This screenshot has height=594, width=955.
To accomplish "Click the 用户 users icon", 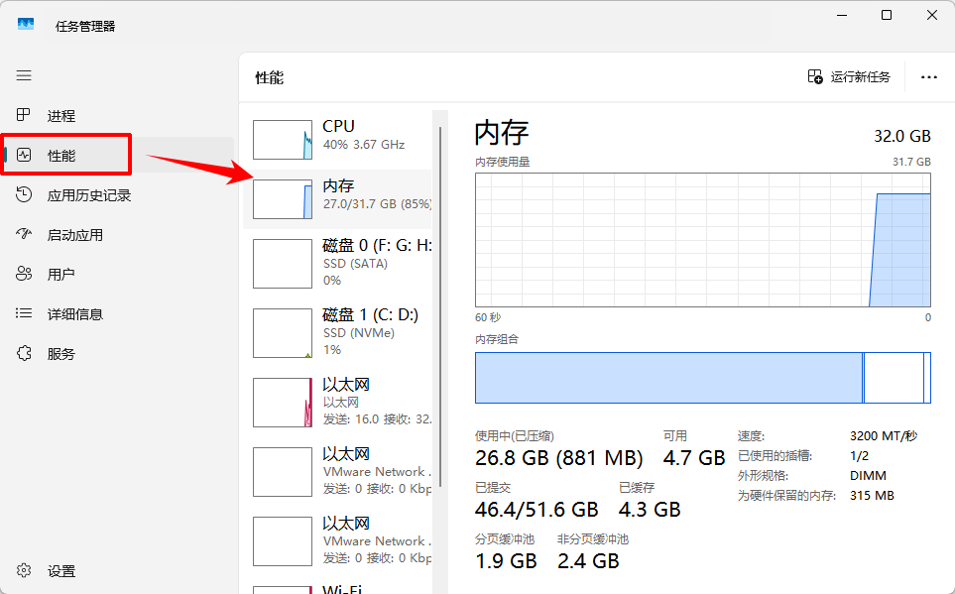I will tap(24, 274).
